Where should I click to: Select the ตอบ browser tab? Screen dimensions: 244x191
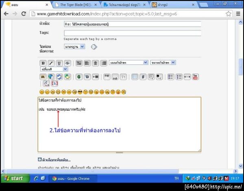tap(27, 5)
